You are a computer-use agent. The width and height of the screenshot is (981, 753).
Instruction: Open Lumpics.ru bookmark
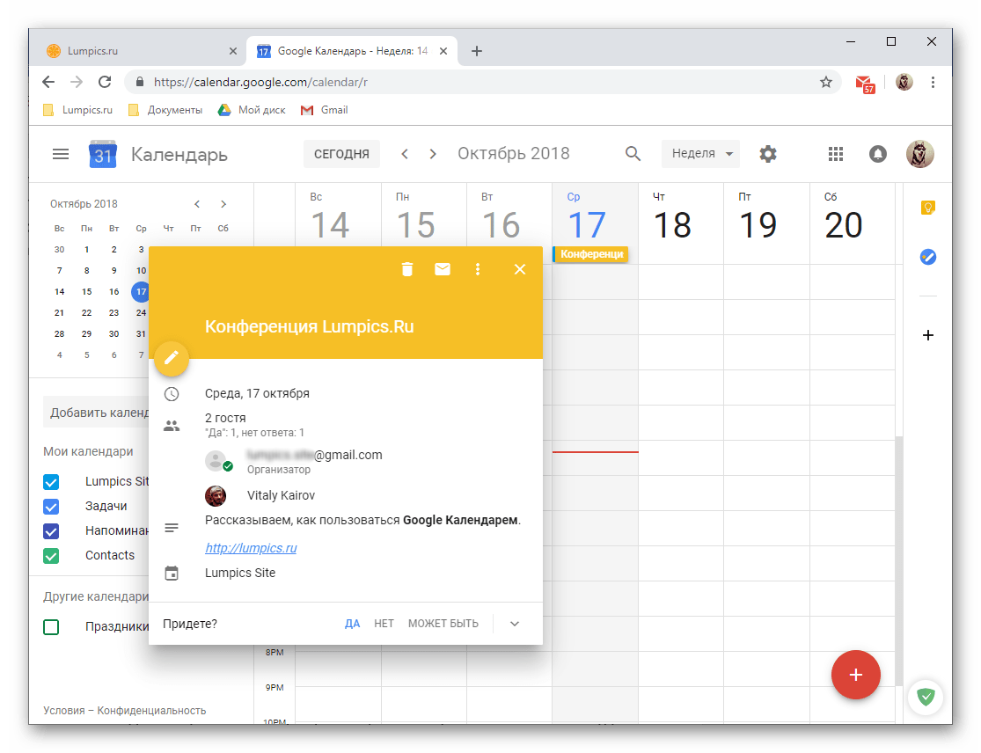(x=78, y=110)
